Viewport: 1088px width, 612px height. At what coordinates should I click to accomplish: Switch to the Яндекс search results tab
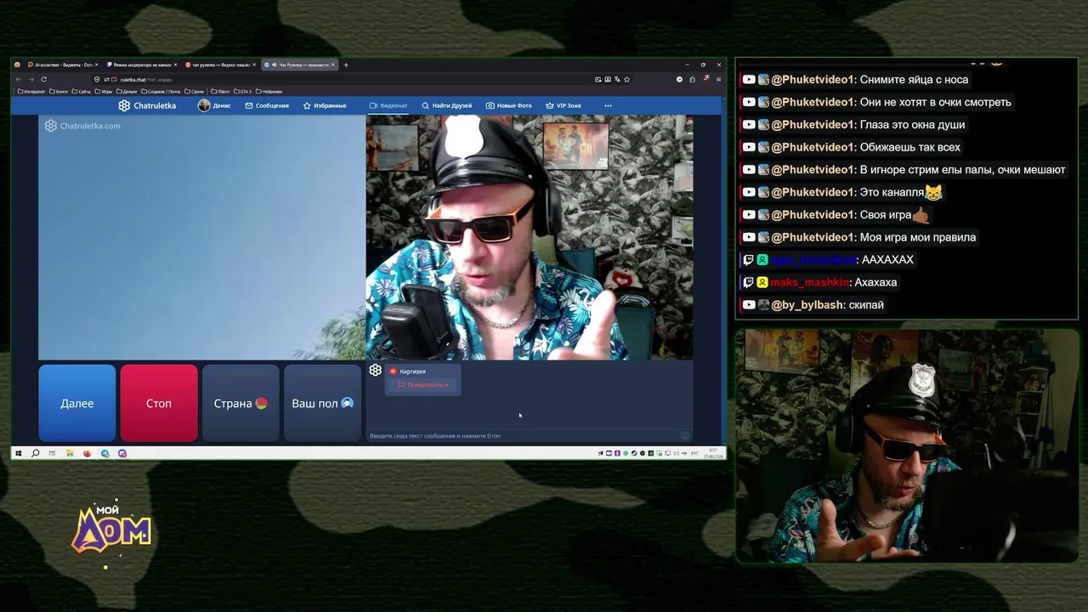(x=219, y=65)
